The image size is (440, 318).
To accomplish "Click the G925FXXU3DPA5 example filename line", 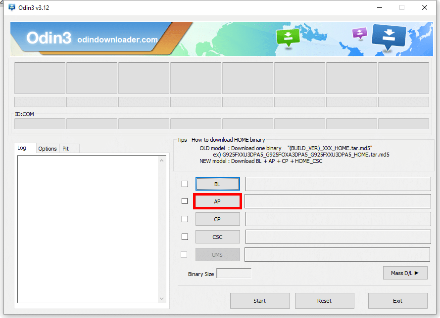I will click(x=301, y=155).
